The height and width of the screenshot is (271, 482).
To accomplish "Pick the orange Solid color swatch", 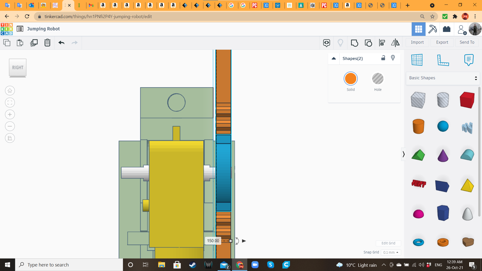I will coord(350,79).
